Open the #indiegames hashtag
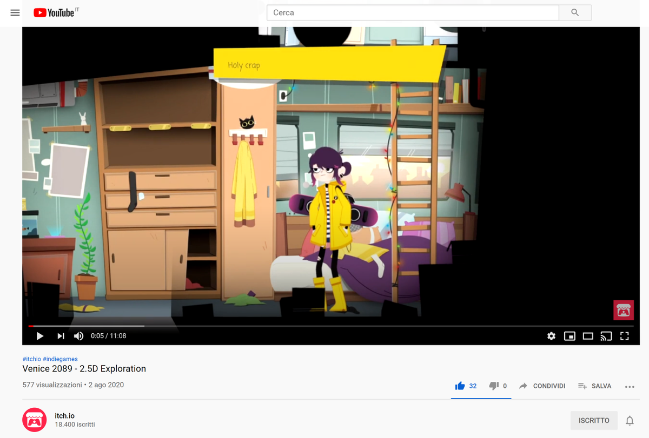This screenshot has height=438, width=649. [x=61, y=359]
